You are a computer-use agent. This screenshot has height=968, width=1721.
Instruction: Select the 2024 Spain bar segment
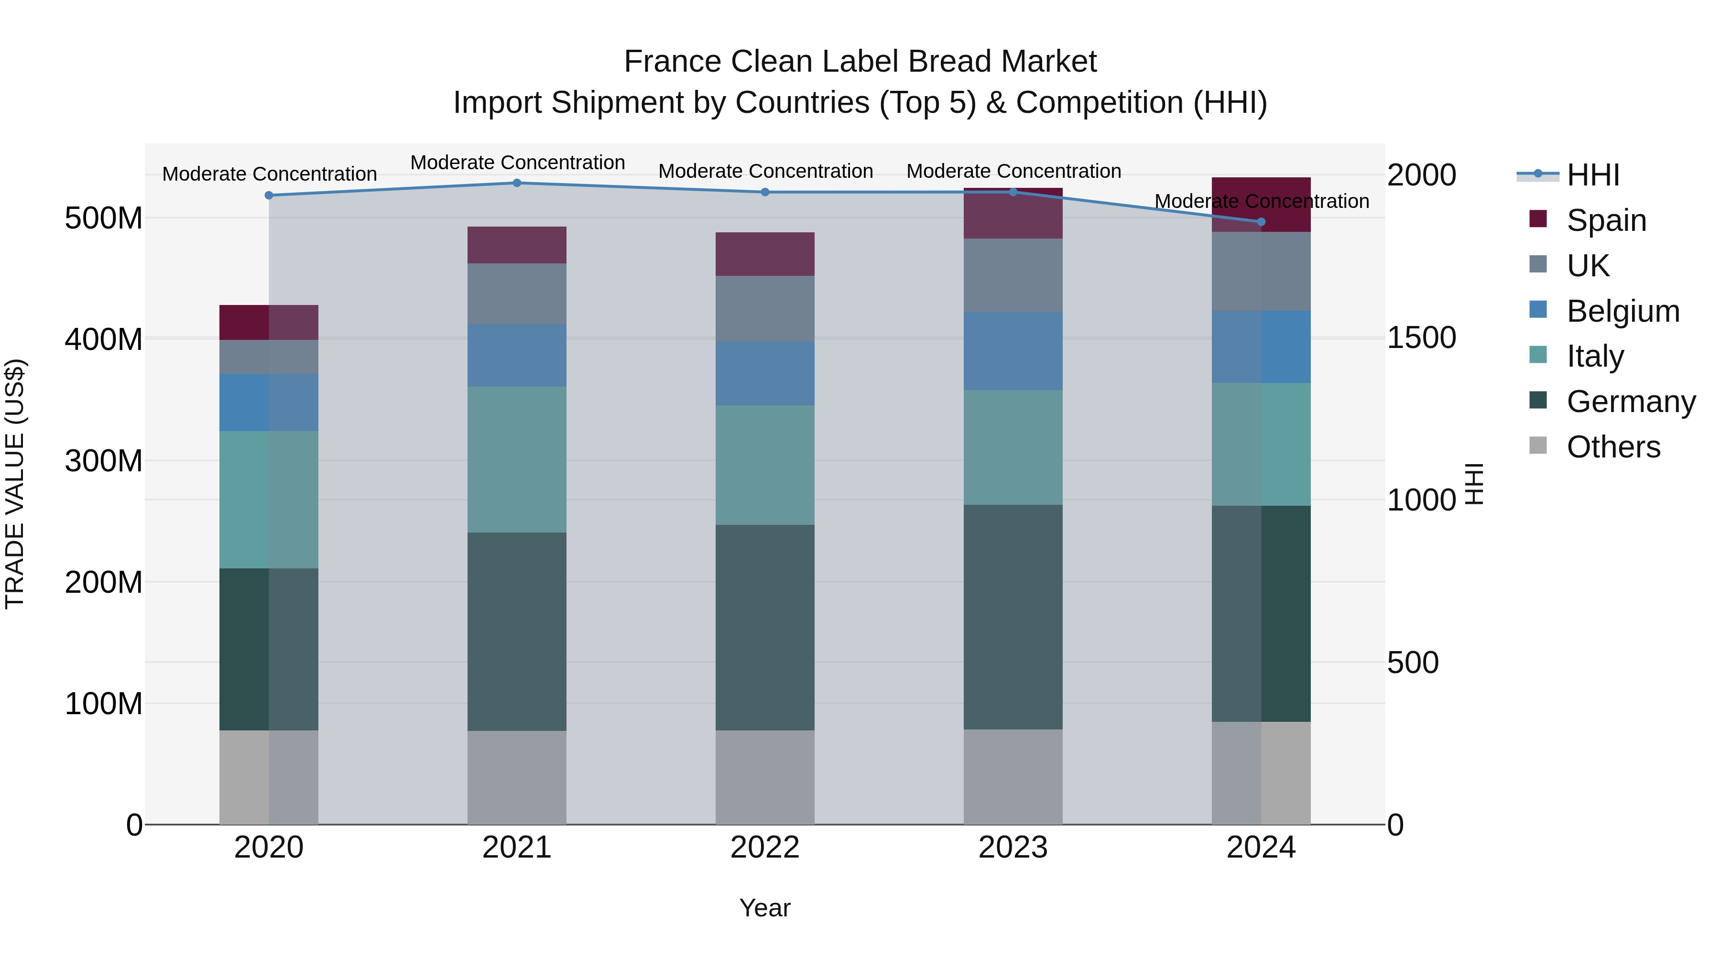[x=1262, y=205]
